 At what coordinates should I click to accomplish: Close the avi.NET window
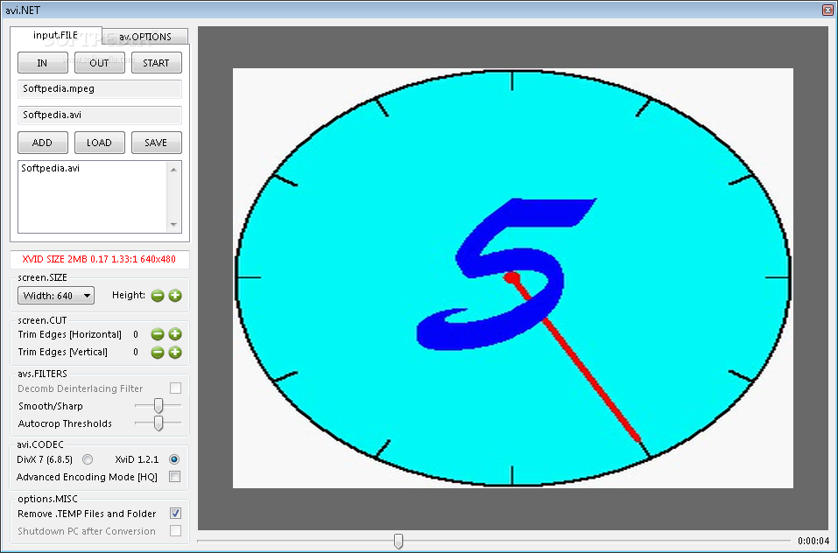827,10
